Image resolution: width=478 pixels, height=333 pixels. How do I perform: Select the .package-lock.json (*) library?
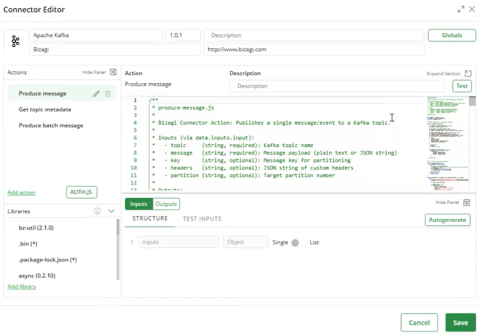point(48,260)
